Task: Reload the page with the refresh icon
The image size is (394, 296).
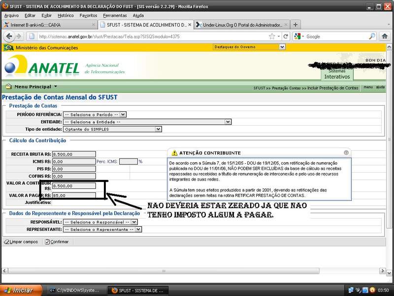Action: (x=286, y=37)
